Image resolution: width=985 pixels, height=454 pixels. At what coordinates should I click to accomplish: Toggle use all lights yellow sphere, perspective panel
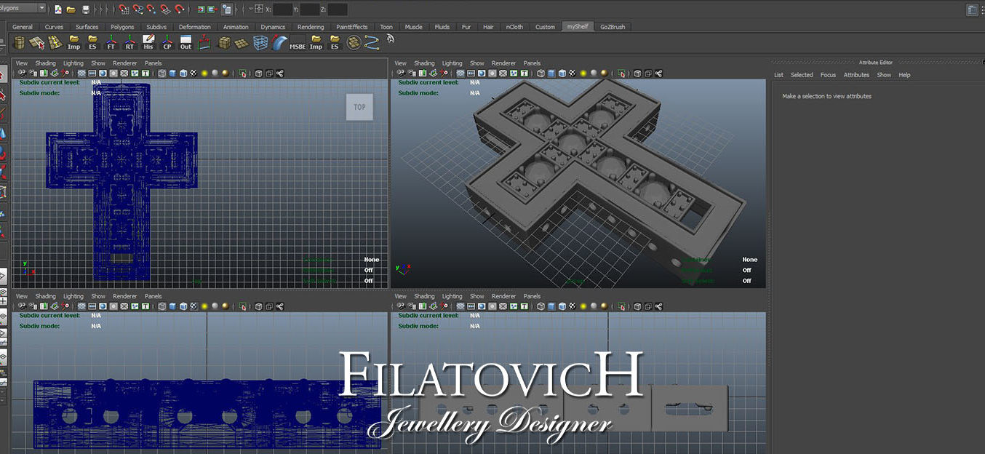pos(583,73)
